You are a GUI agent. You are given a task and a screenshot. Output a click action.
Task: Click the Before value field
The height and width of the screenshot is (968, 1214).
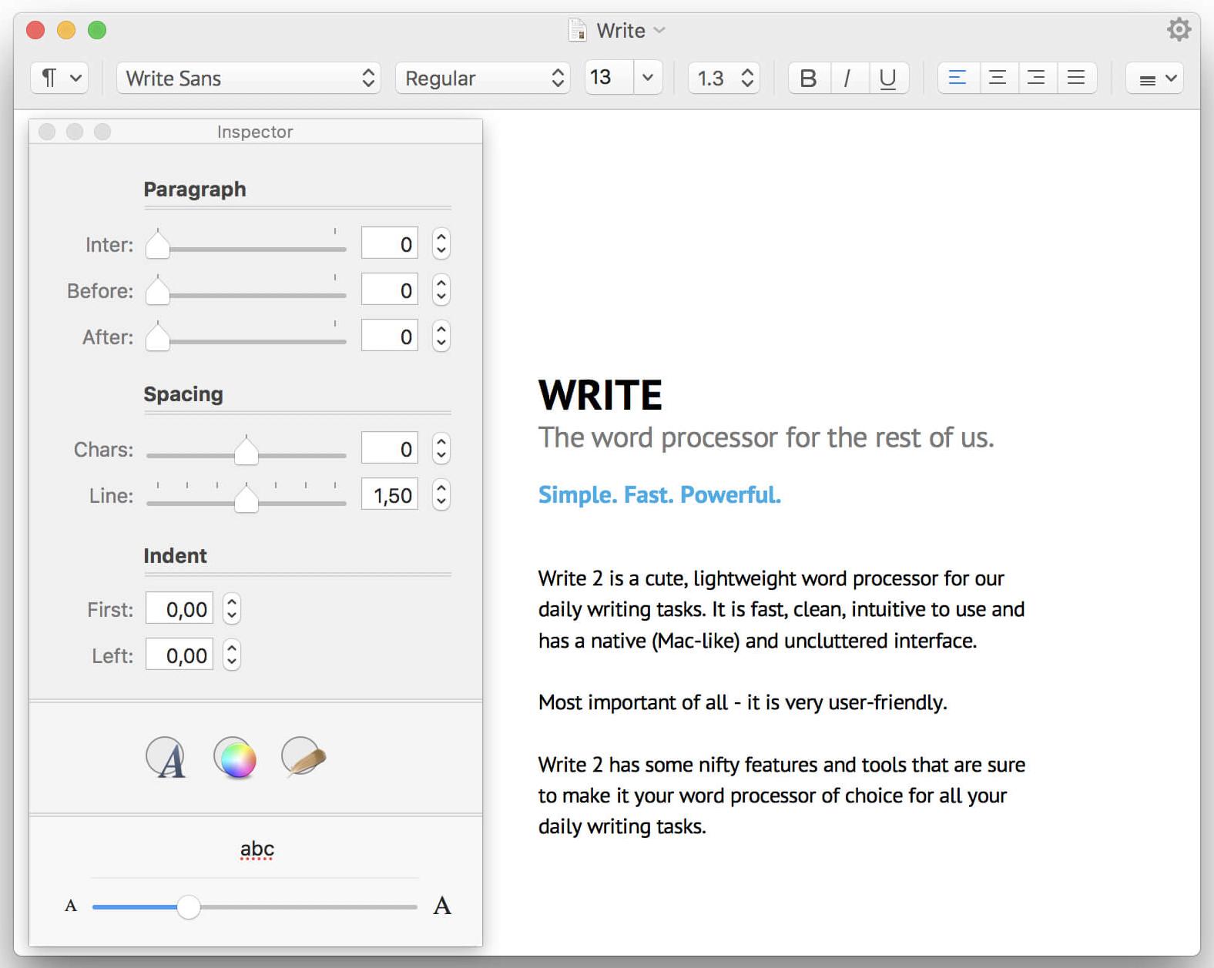click(390, 290)
